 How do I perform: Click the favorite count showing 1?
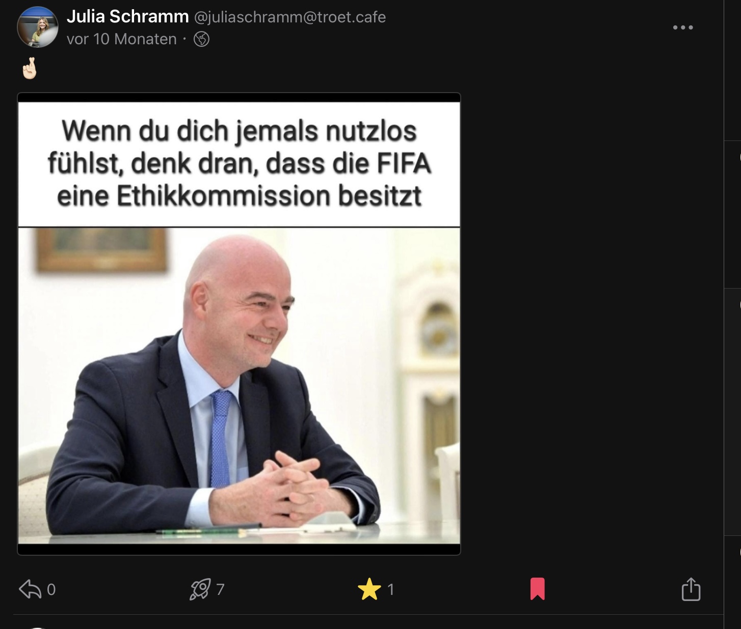tap(391, 589)
